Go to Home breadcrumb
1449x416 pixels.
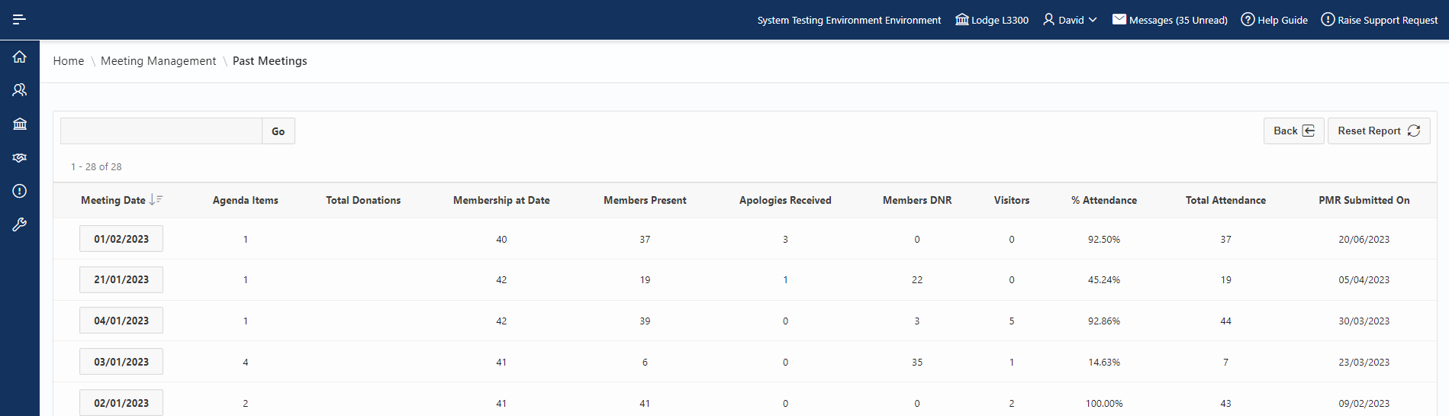(69, 61)
